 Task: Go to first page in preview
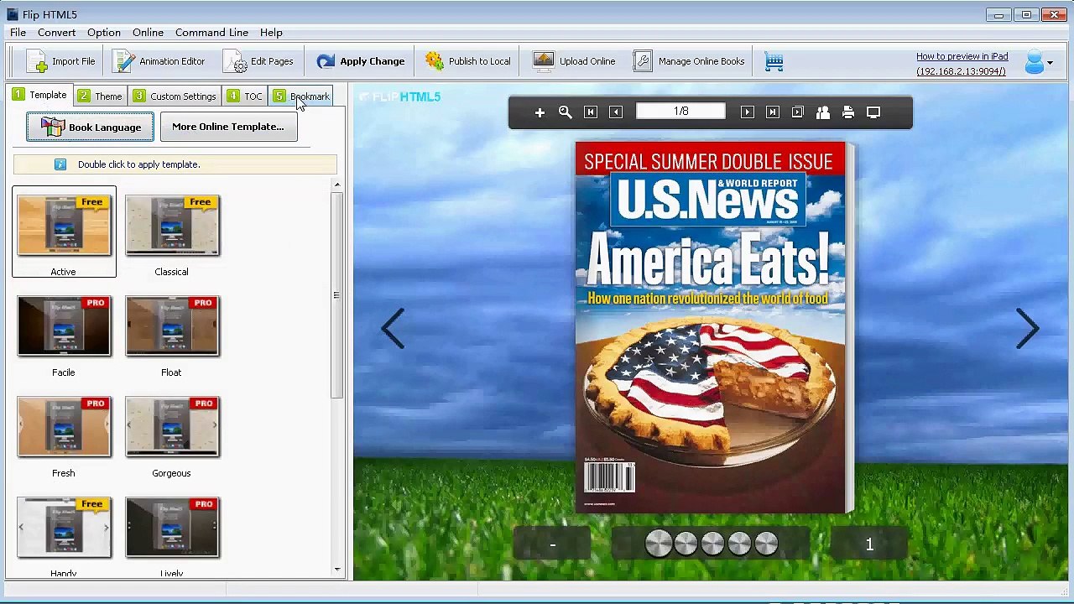[591, 112]
